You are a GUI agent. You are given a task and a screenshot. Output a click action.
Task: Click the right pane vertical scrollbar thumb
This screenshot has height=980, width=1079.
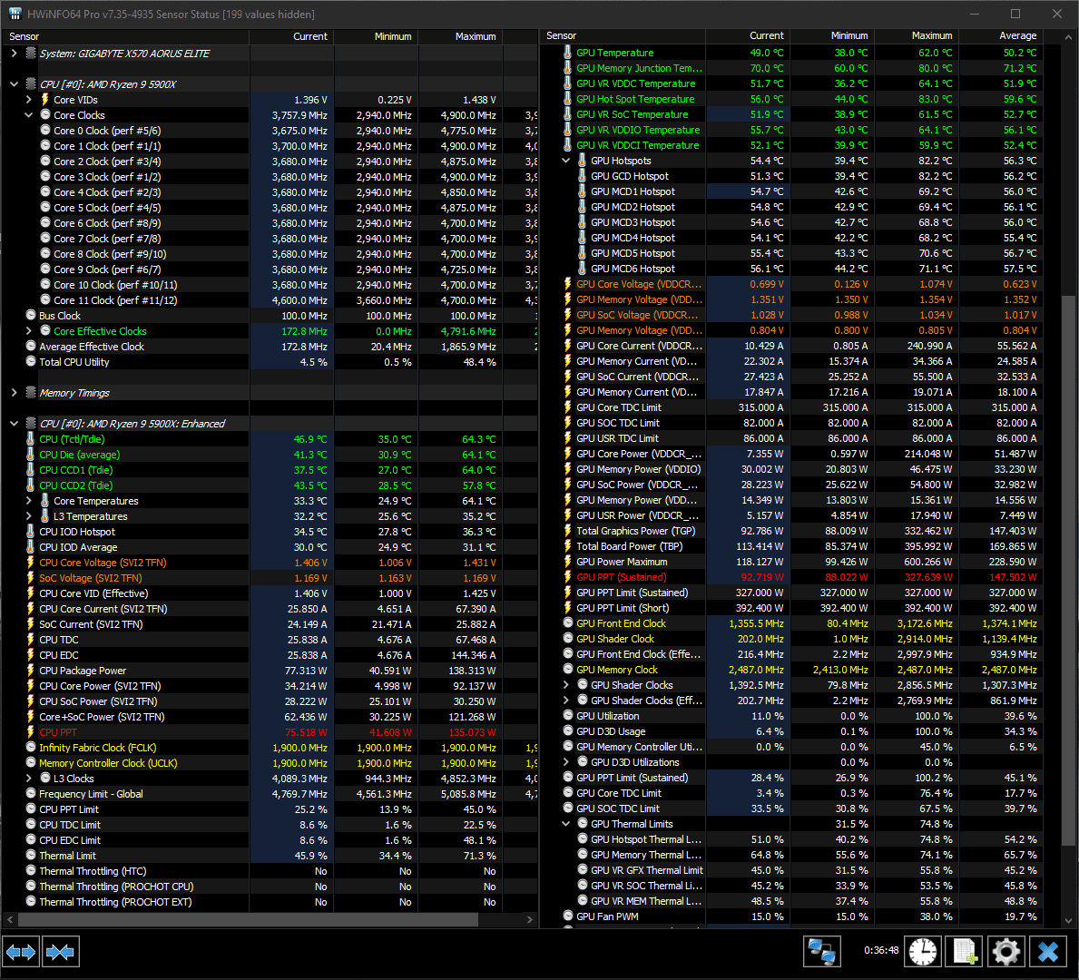tap(1068, 571)
